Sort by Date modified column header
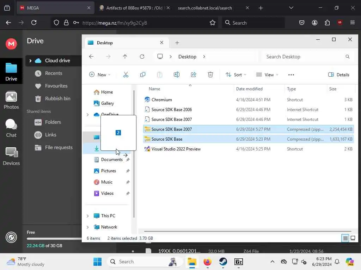Viewport: 361px width, 270px height. point(249,89)
